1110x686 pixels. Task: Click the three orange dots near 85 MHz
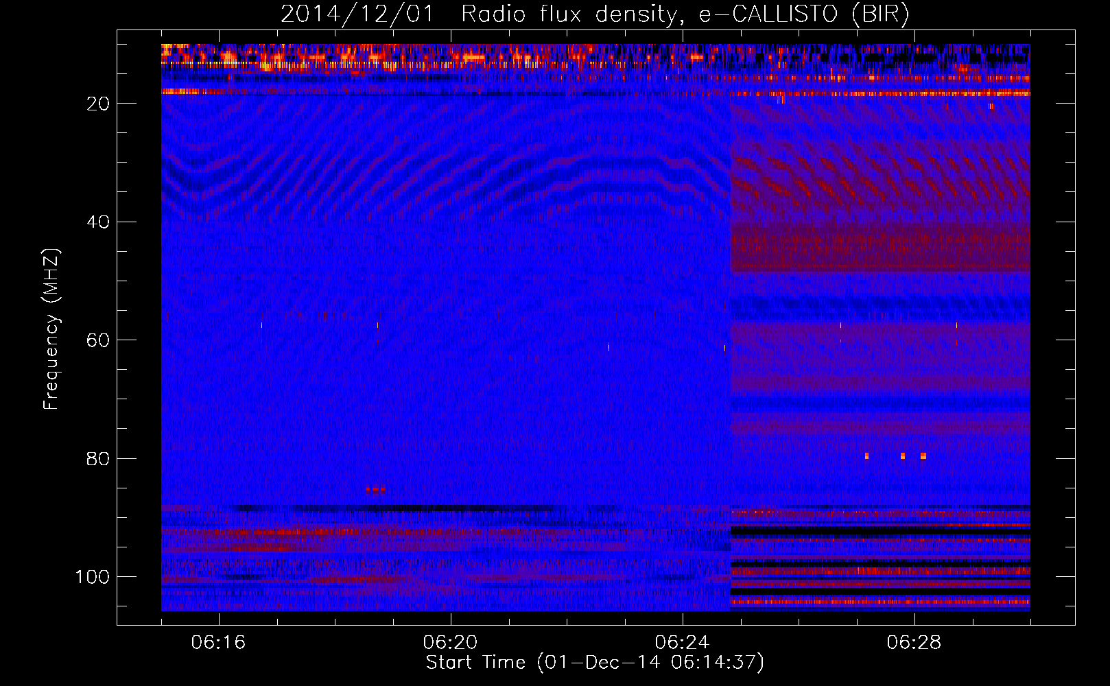coord(375,490)
